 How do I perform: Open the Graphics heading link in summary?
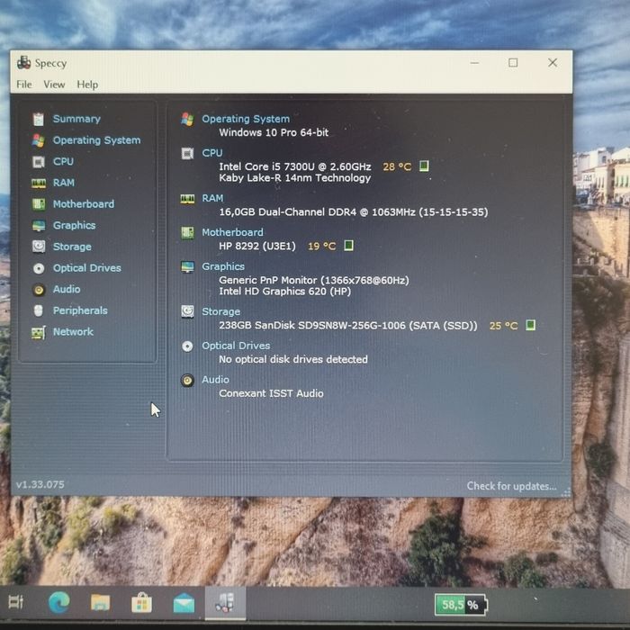[223, 266]
